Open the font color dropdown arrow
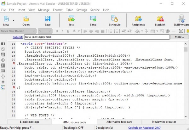 79,31
